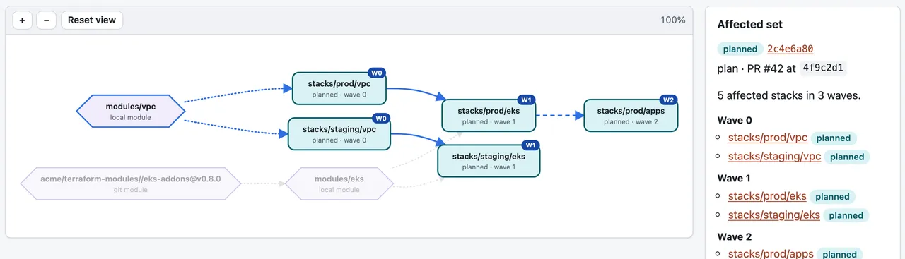Screen dimensions: 905x259
Task: Open stacks/prod/eks link under Wave 1
Action: pos(767,196)
